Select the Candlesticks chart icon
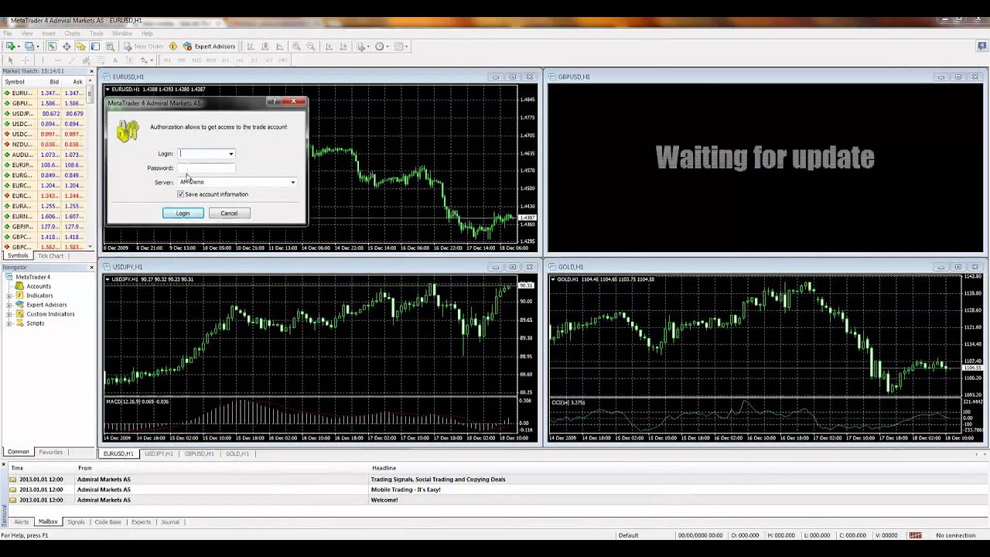 (265, 46)
